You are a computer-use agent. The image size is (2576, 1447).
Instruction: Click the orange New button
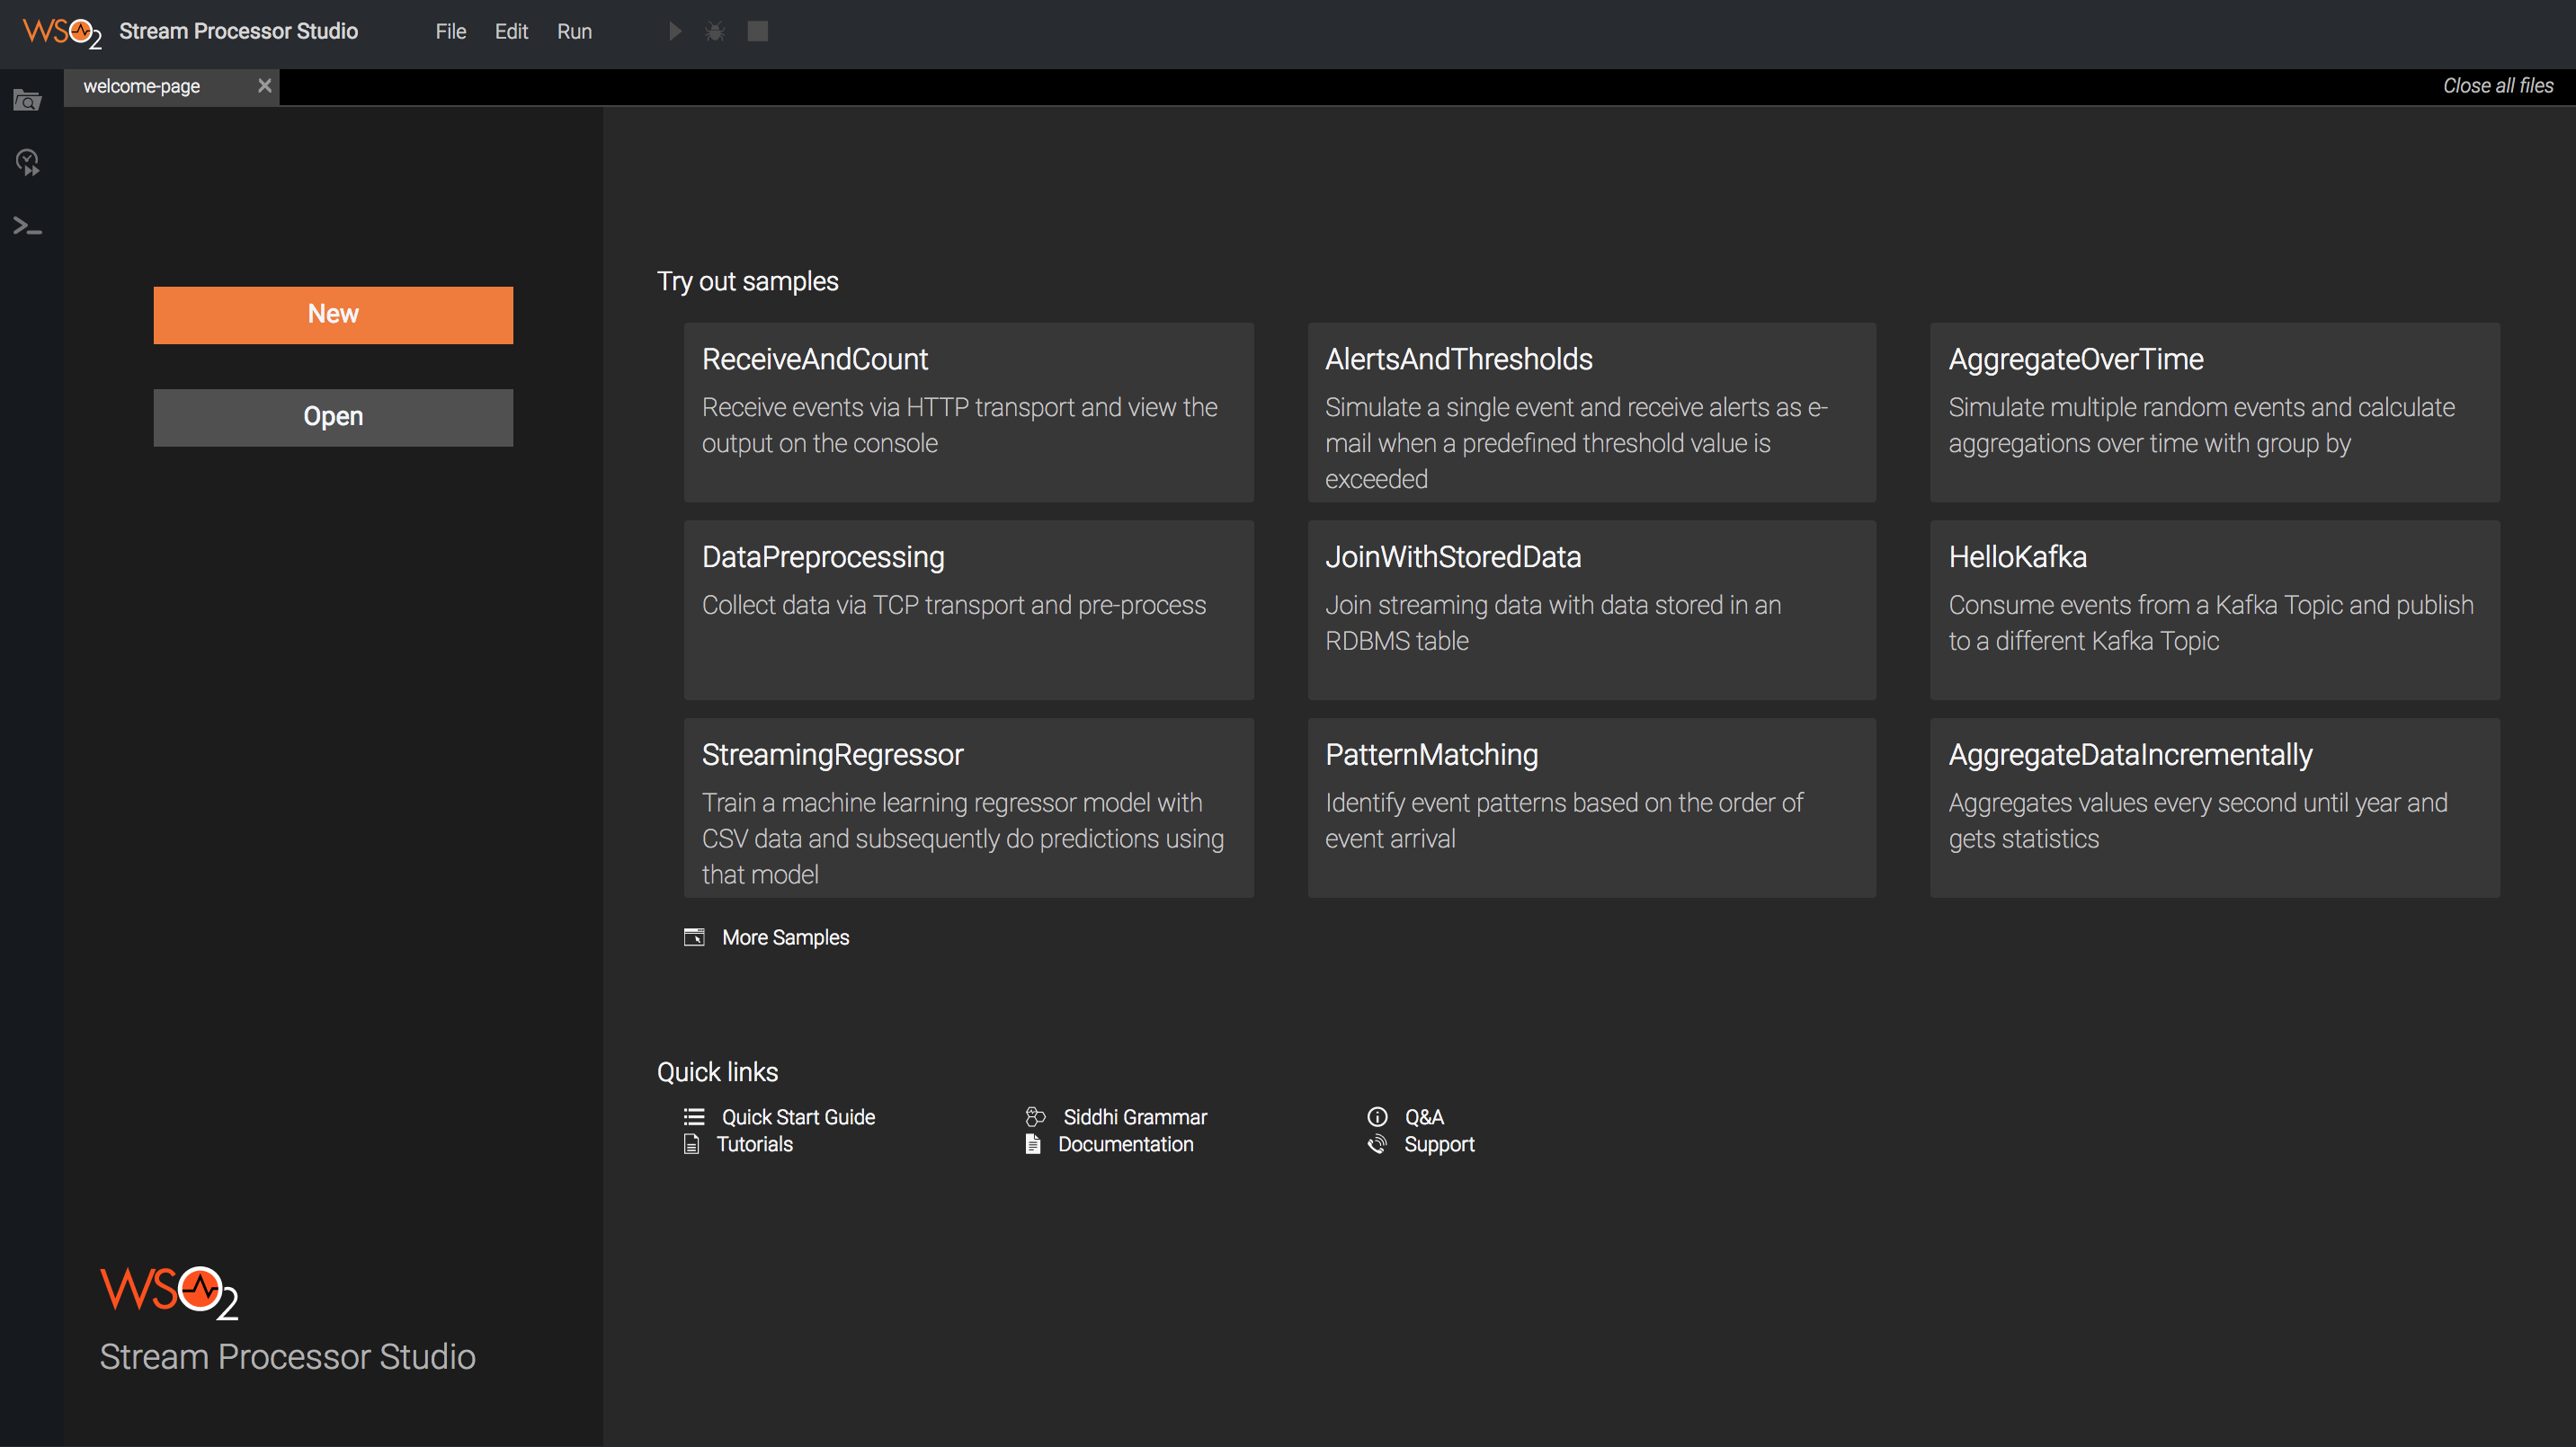coord(333,315)
